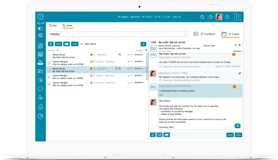Open the contact card icon in sidebar
Viewport: 278px width, 160px height.
coord(41,71)
